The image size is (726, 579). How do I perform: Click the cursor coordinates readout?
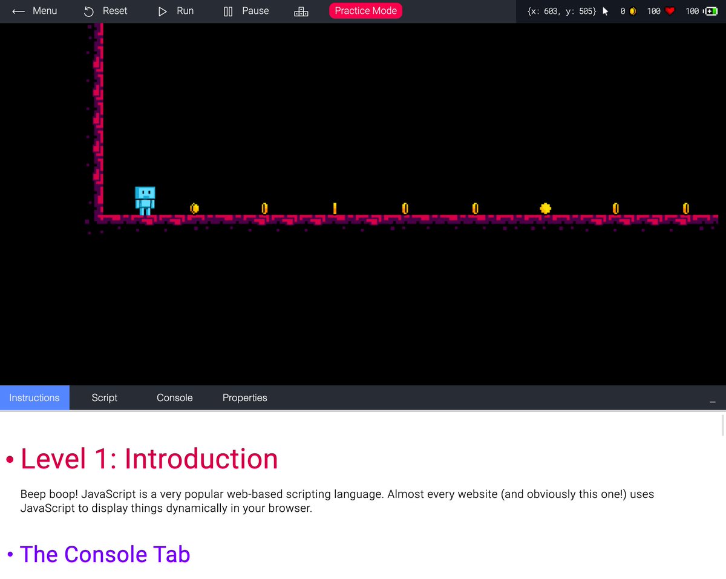pos(562,11)
